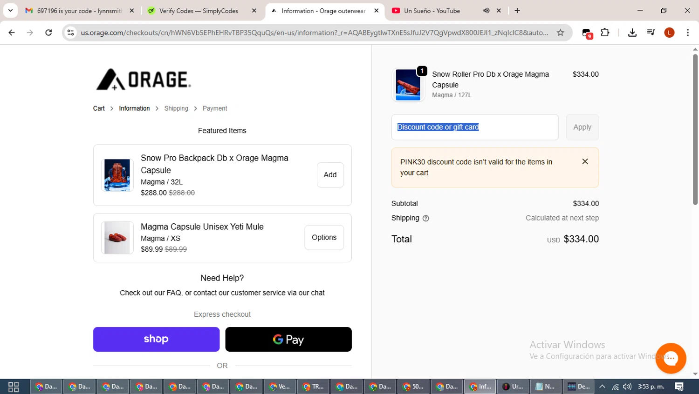Bookmark this page with star icon
This screenshot has width=699, height=394.
click(560, 33)
